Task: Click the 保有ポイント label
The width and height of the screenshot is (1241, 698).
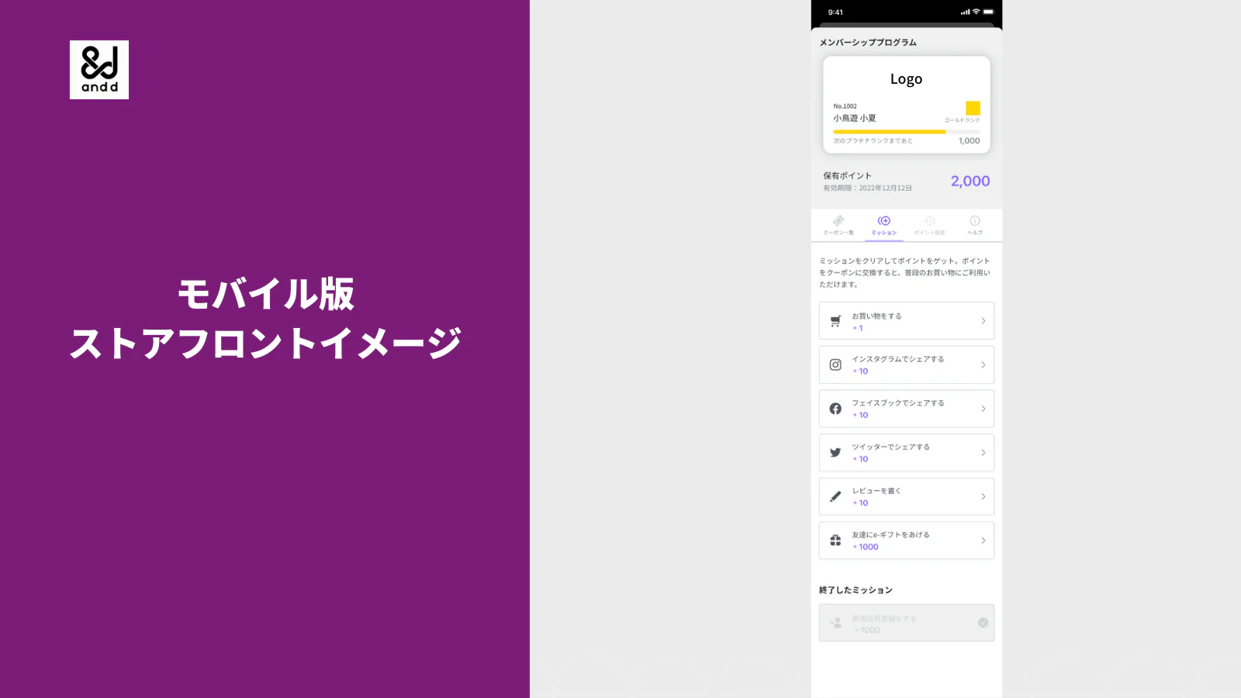Action: 847,176
